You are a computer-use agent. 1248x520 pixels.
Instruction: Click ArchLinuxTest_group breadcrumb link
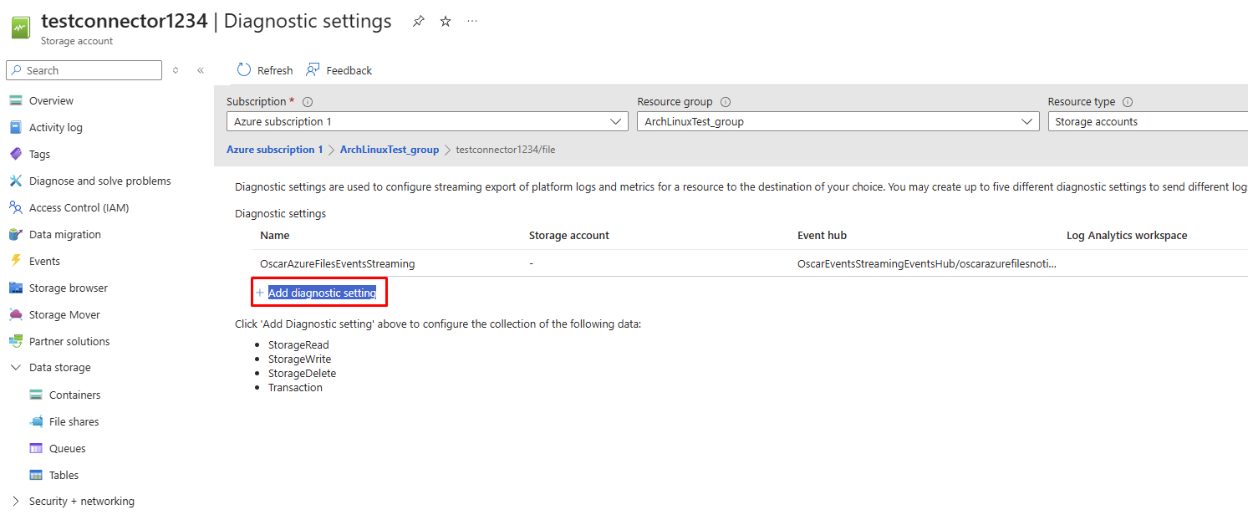(x=390, y=150)
